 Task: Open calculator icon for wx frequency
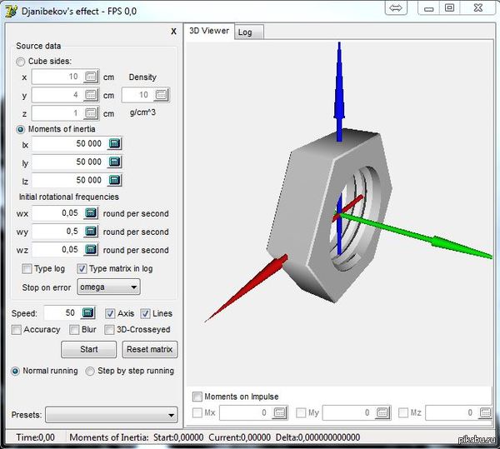[x=92, y=214]
